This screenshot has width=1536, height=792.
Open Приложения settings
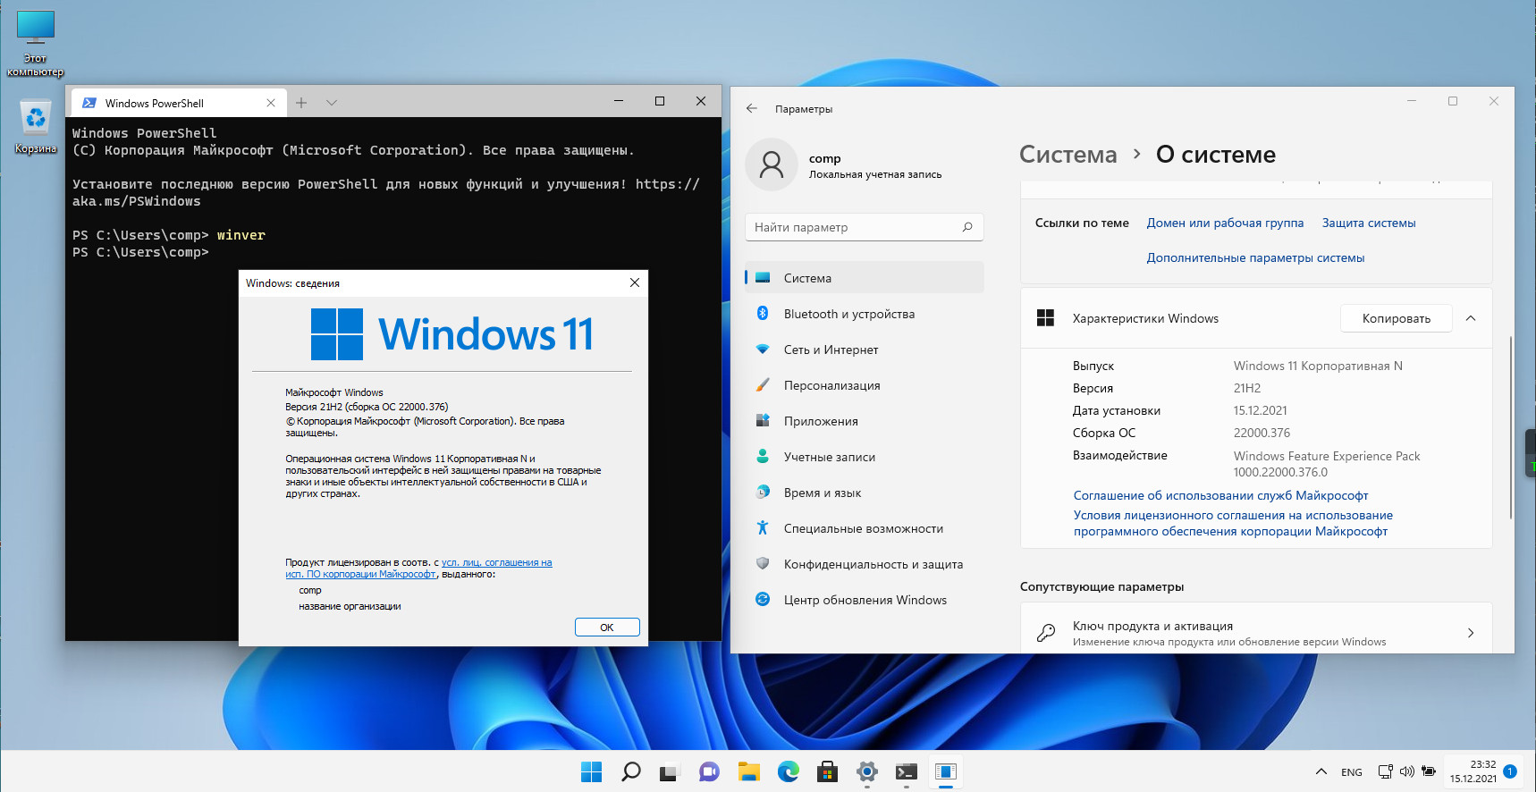pyautogui.click(x=864, y=421)
